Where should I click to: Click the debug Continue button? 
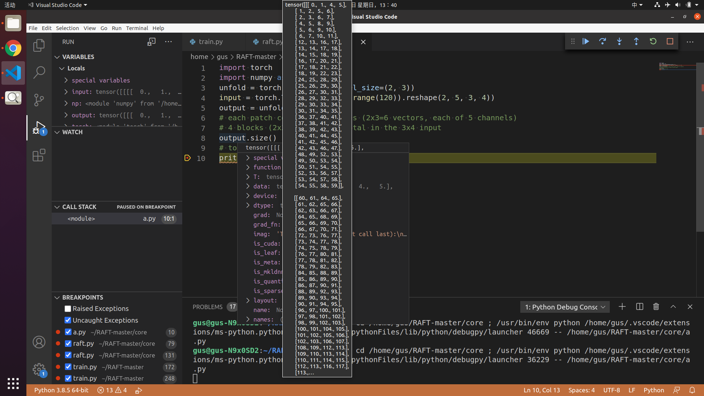point(586,41)
